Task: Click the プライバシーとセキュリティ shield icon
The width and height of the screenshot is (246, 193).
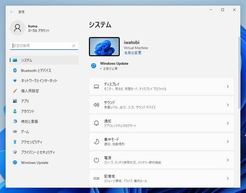Action: click(15, 152)
